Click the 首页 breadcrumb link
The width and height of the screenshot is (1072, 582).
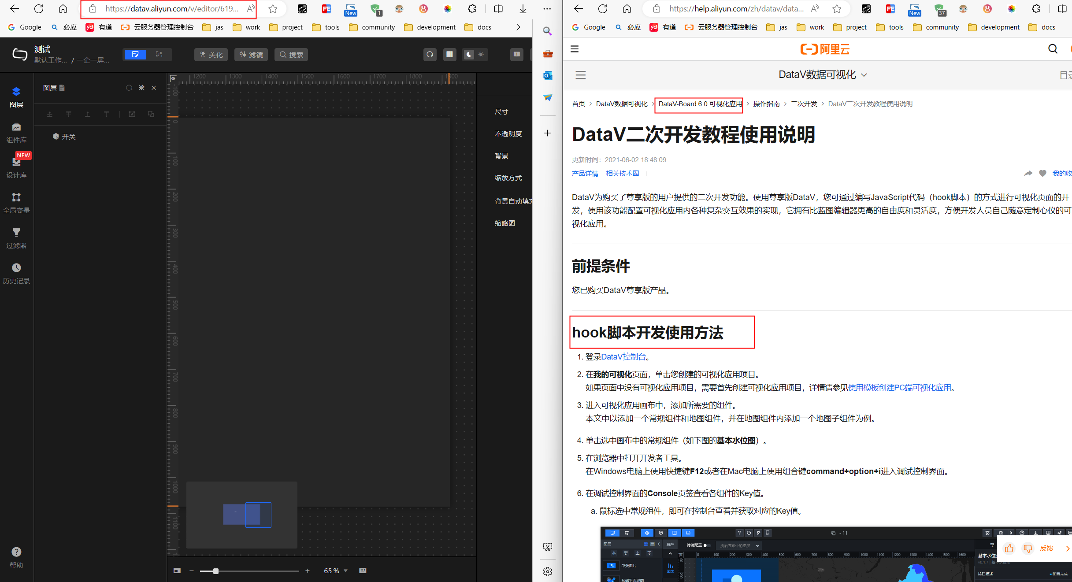pyautogui.click(x=579, y=104)
